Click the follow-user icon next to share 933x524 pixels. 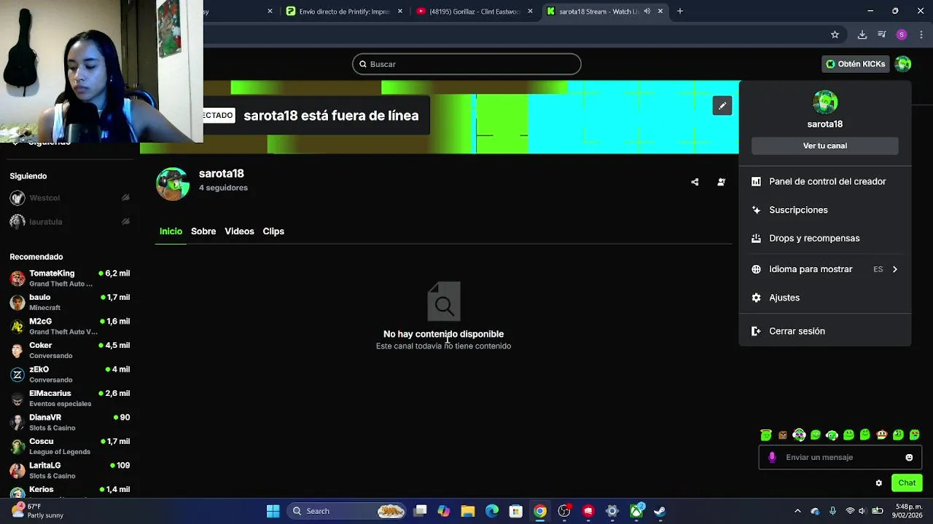(721, 182)
